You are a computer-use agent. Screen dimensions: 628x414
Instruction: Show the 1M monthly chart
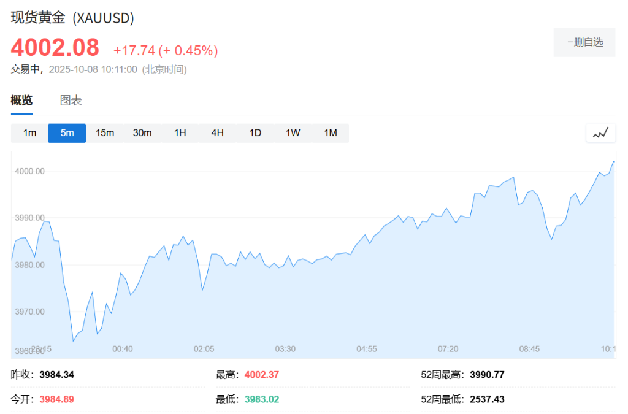tap(331, 133)
